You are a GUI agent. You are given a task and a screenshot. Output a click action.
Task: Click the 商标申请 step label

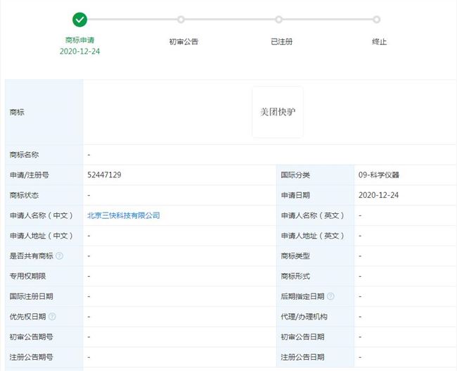79,40
